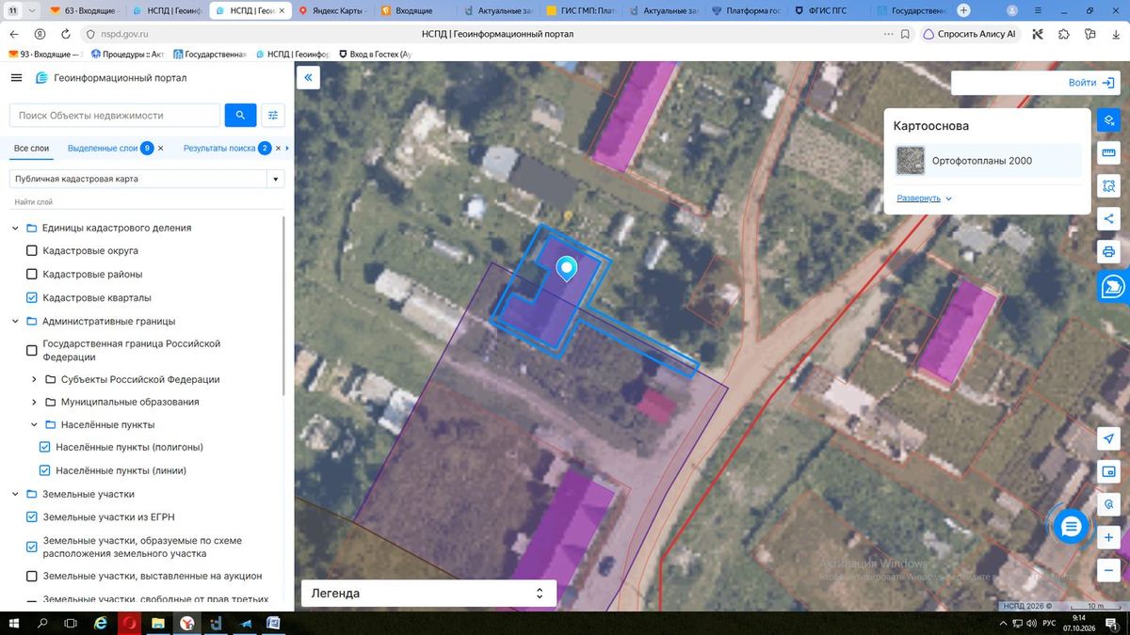Uncheck Населённые пункты (полигоны) layer

[x=45, y=447]
